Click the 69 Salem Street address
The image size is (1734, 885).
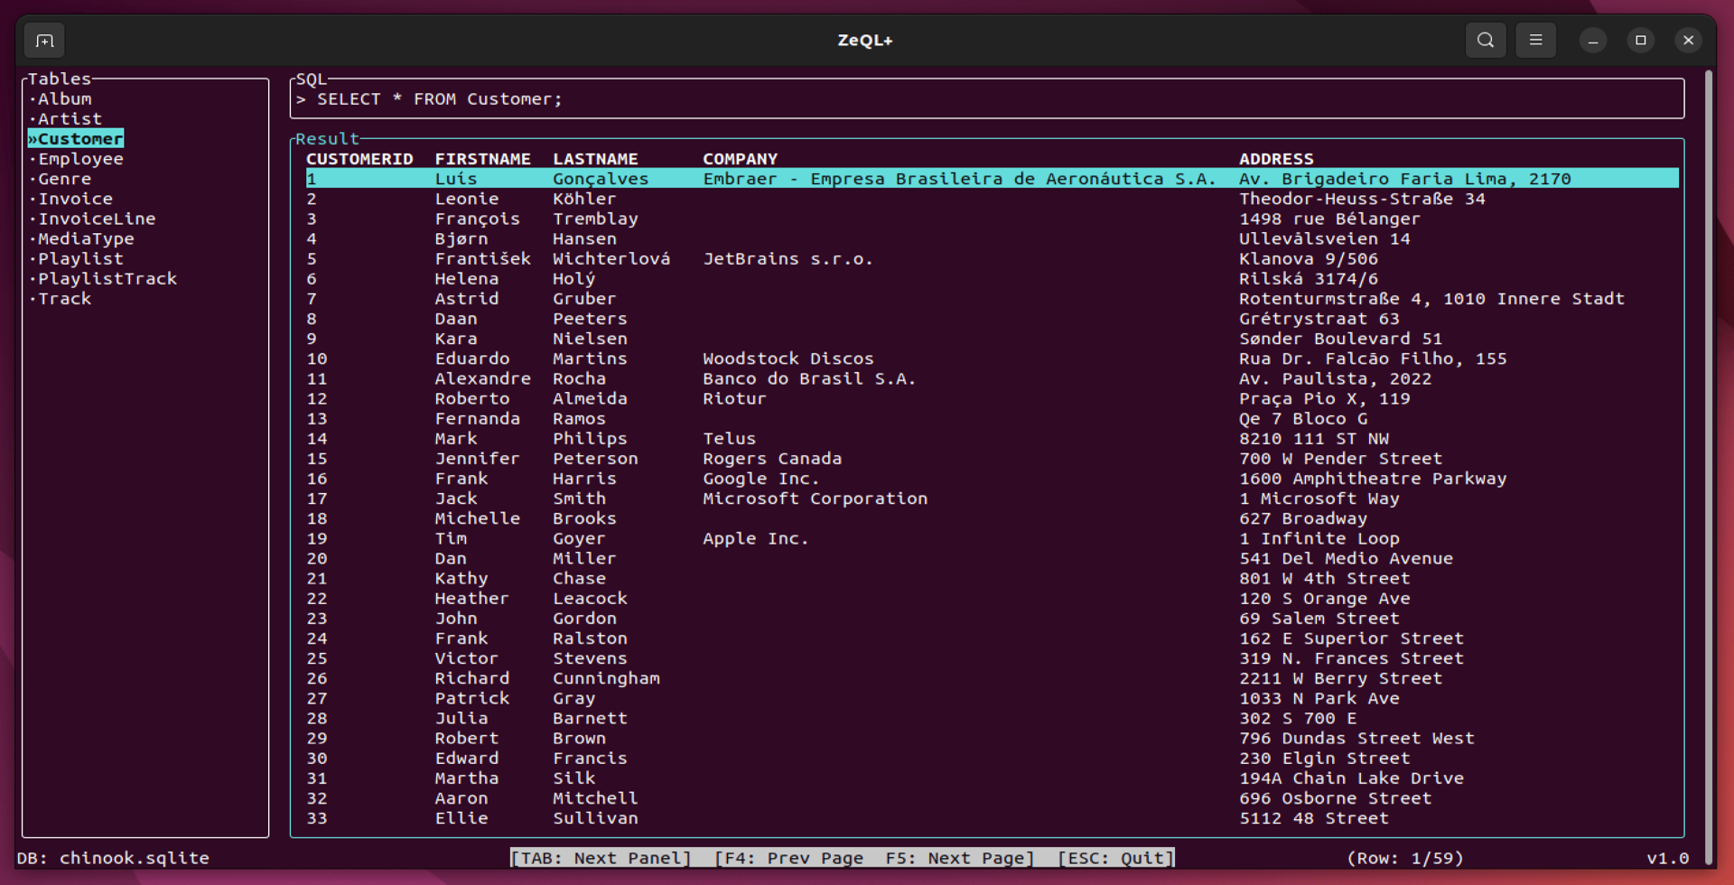tap(1319, 619)
